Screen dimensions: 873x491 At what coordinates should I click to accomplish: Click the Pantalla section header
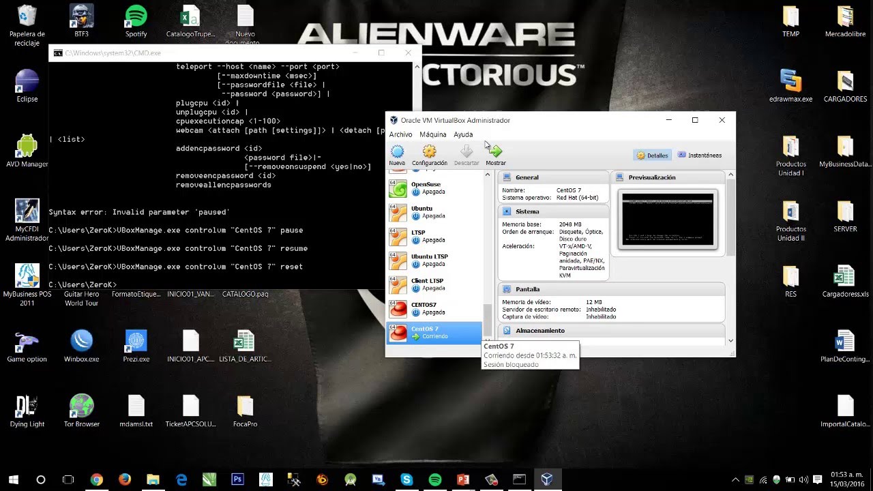612,289
